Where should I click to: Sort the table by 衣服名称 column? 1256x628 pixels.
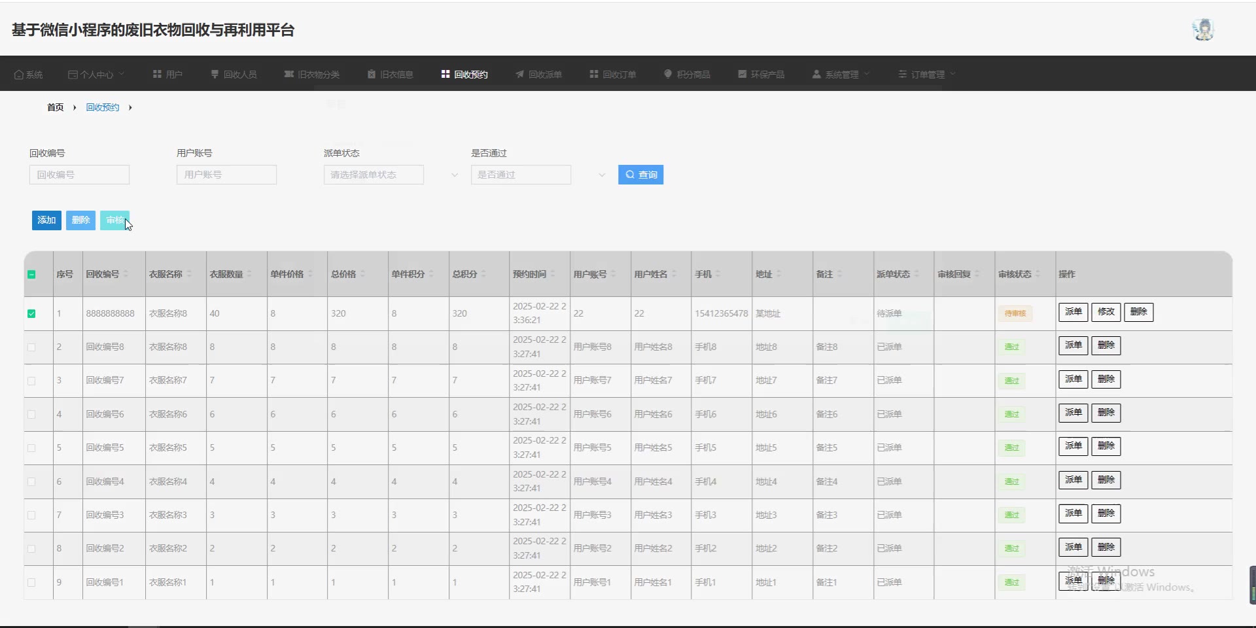[189, 274]
